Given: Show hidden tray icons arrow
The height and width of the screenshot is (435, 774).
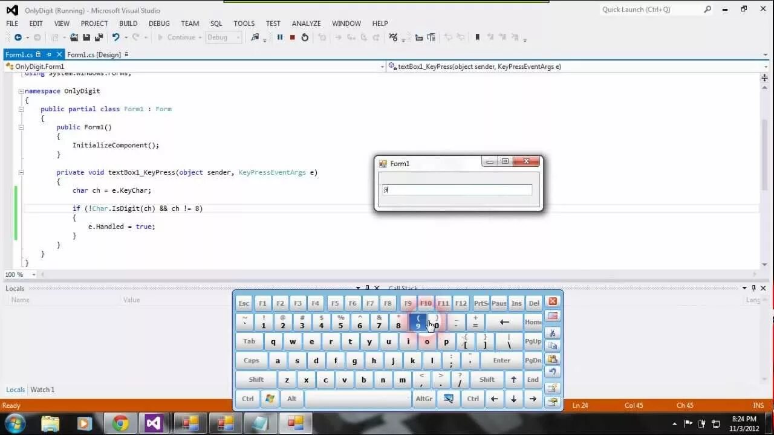Looking at the screenshot, I should tap(675, 423).
